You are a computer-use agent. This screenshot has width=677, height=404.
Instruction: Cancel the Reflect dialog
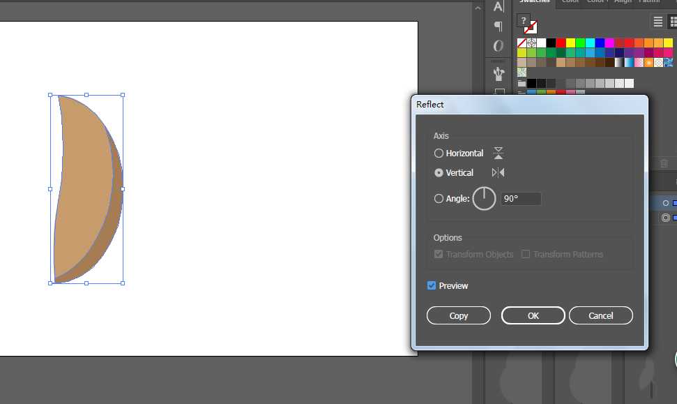[x=600, y=316]
